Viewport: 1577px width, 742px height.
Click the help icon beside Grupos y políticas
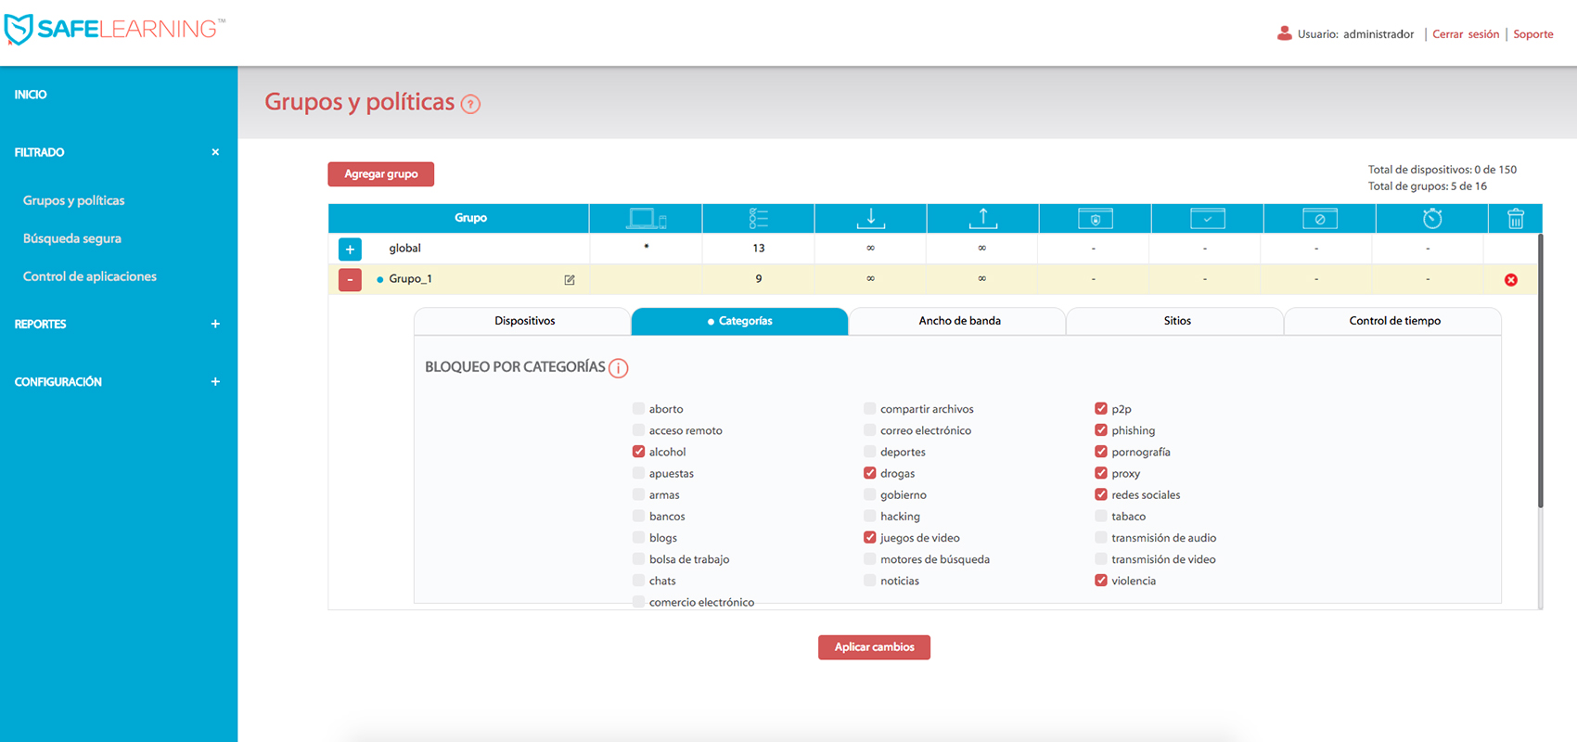point(471,104)
